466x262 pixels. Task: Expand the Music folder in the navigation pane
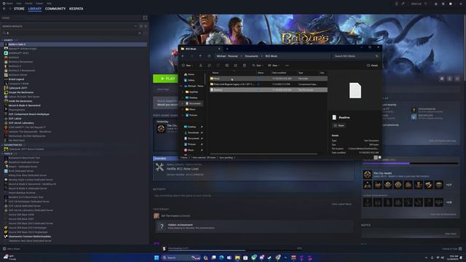tap(183, 109)
